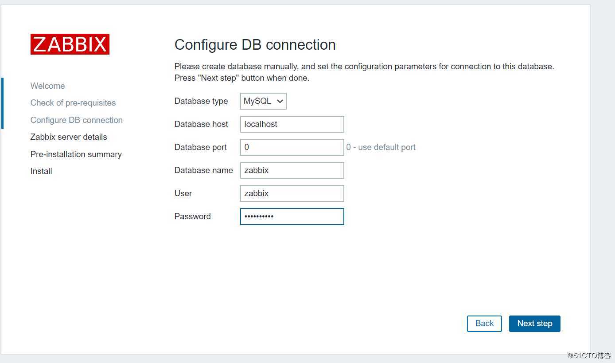Click the Password label
This screenshot has height=363, width=615.
coord(193,217)
